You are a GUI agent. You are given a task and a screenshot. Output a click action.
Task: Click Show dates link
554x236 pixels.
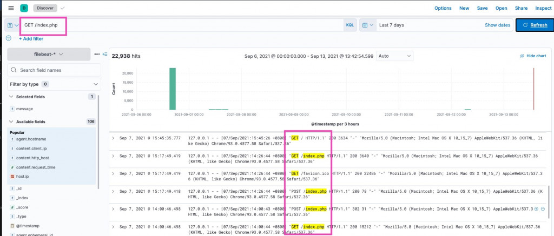(497, 25)
